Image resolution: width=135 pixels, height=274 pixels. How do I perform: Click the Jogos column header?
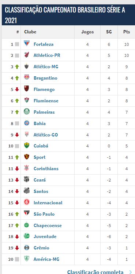click(87, 32)
